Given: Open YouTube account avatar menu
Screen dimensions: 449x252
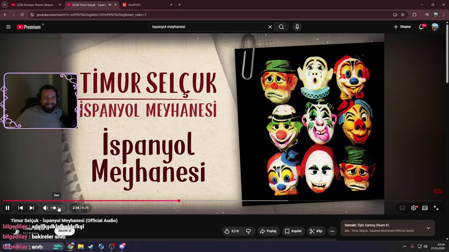Looking at the screenshot, I should click(x=435, y=27).
